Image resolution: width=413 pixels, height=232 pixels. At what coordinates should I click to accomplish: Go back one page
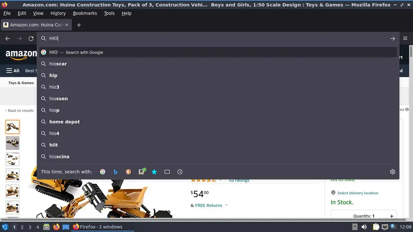[8, 38]
